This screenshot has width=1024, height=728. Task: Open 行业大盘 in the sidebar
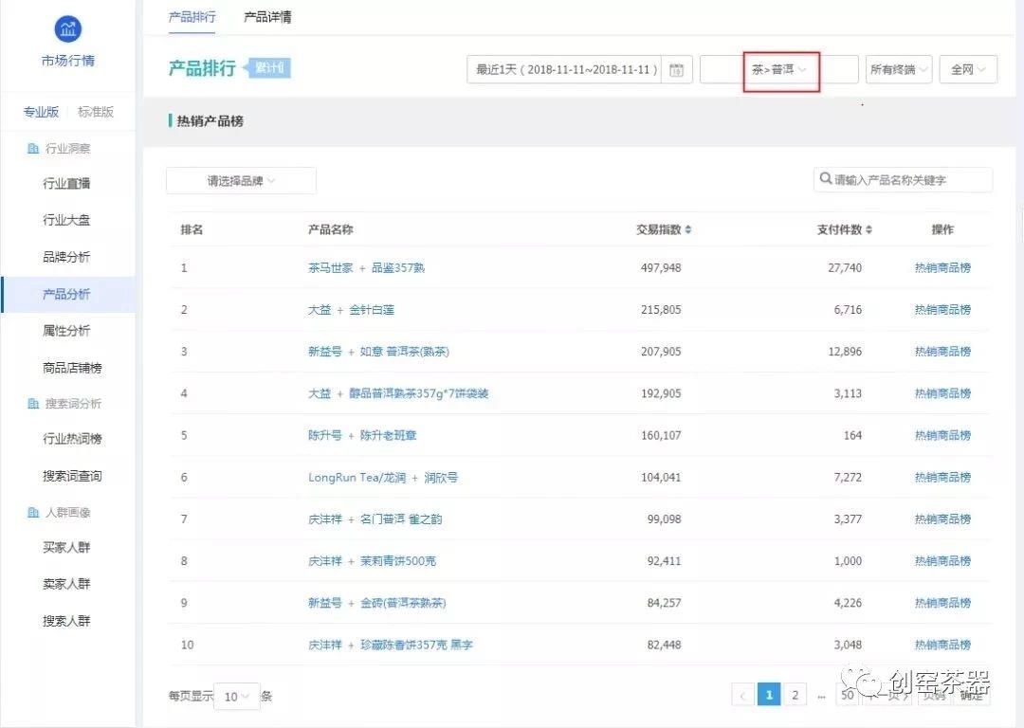pyautogui.click(x=66, y=220)
